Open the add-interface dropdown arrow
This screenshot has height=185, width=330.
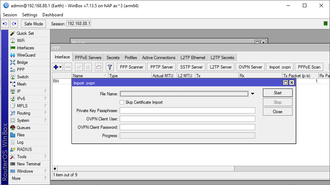(61, 67)
